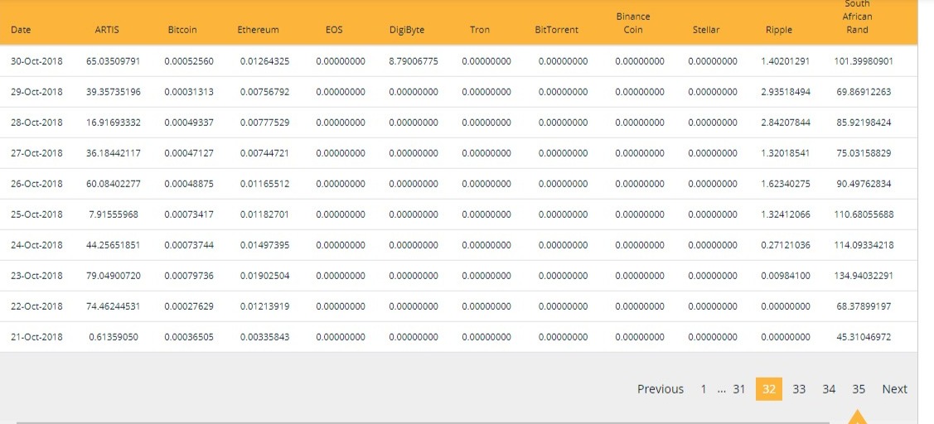This screenshot has width=934, height=424.
Task: Open page 31 of results
Action: point(738,389)
